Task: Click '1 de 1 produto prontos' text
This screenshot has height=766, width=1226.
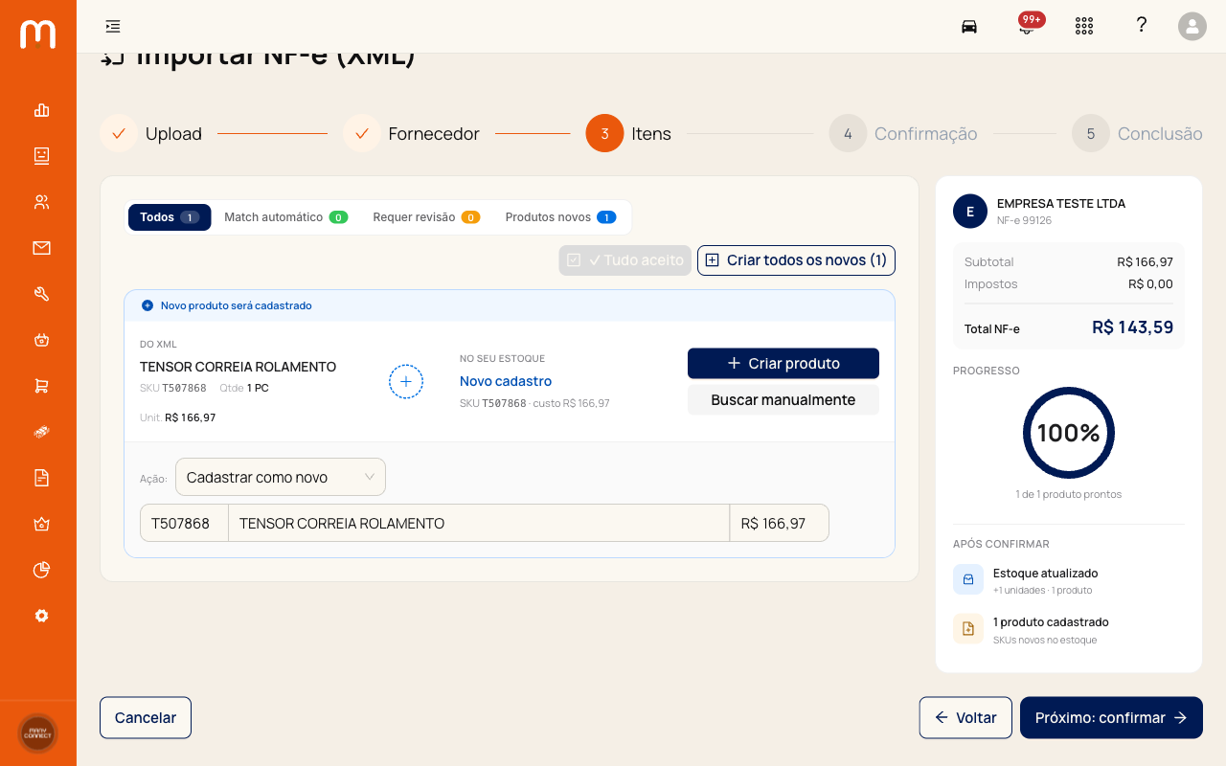Action: (x=1069, y=494)
